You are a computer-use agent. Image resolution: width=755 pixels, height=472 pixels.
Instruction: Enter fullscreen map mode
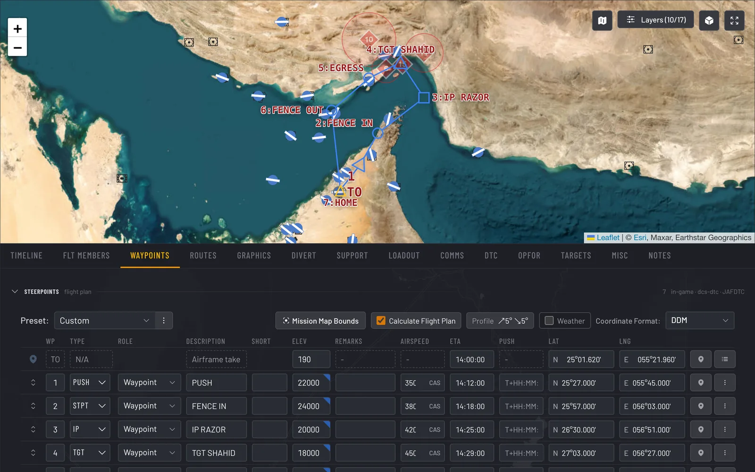click(x=734, y=20)
